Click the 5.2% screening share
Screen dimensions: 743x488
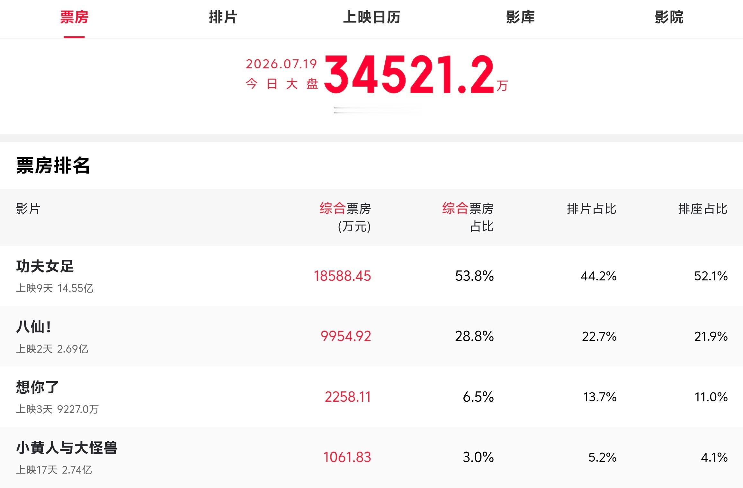[602, 457]
